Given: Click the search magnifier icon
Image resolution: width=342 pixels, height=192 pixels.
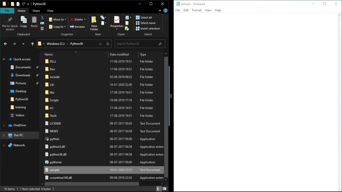Looking at the screenshot, I should 160,44.
